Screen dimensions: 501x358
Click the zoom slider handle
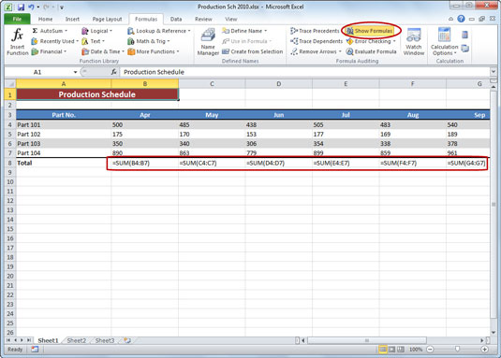coord(457,350)
